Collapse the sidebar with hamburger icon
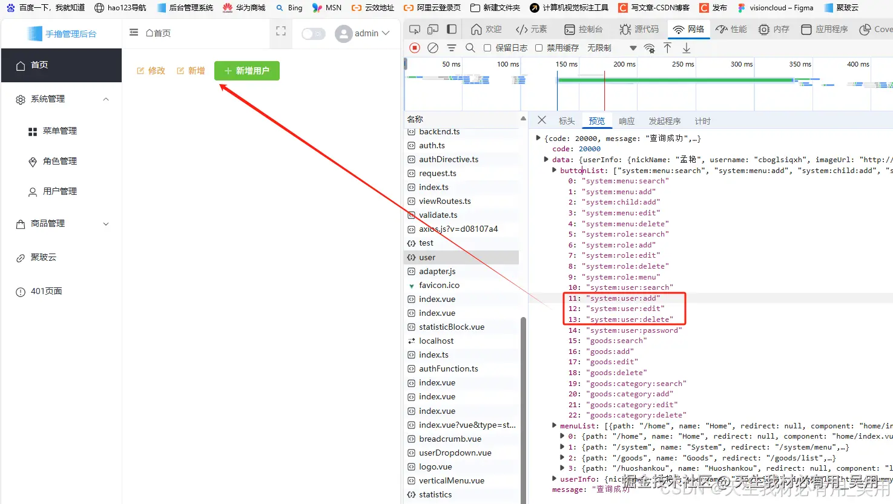 (x=134, y=33)
